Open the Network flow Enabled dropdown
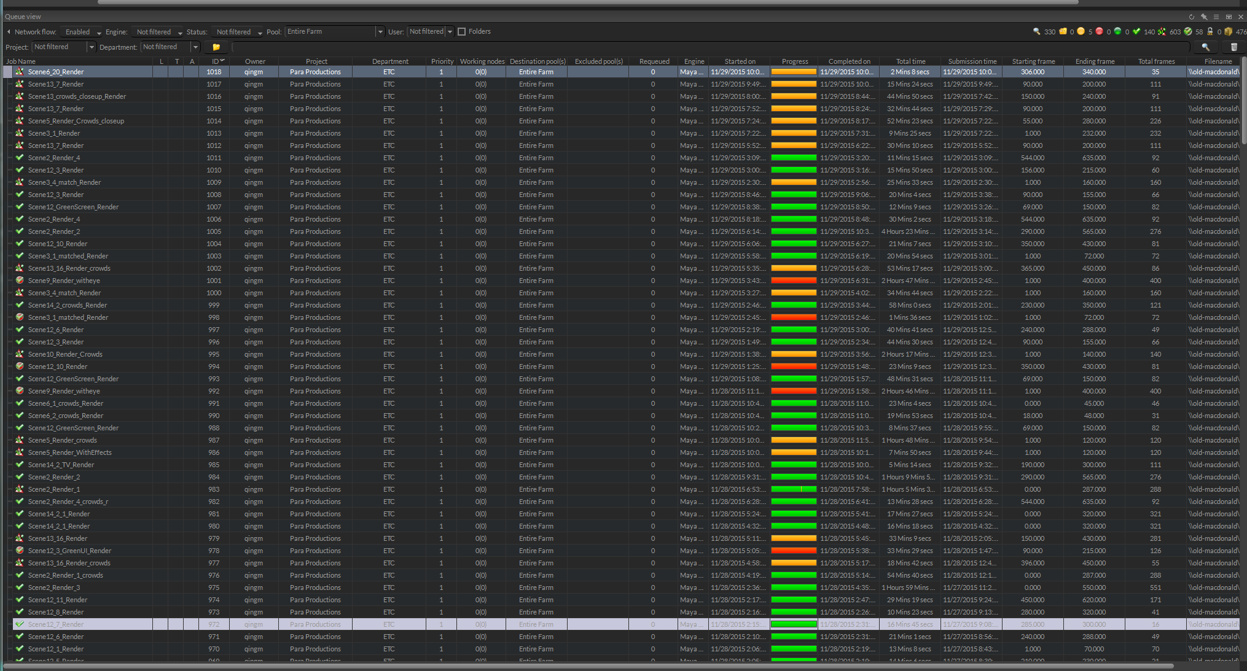Viewport: 1247px width, 671px height. (80, 32)
